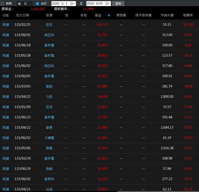Sort by 標借費 column header

tap(121, 15)
